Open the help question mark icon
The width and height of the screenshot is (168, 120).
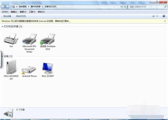pos(164,16)
